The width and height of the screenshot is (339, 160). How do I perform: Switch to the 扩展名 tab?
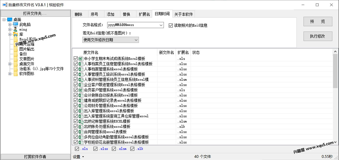click(x=144, y=14)
